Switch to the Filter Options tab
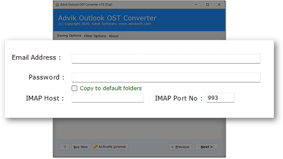This screenshot has height=159, width=283. tap(95, 36)
